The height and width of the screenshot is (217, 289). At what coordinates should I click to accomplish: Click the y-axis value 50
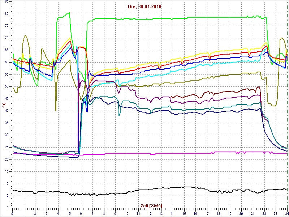pyautogui.click(x=7, y=86)
